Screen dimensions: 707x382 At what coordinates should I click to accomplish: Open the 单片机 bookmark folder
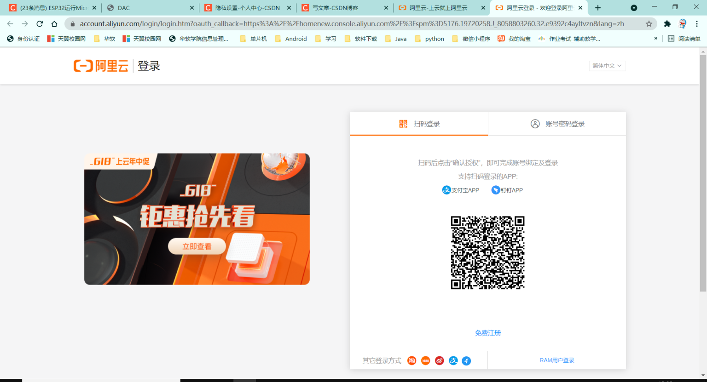click(254, 39)
